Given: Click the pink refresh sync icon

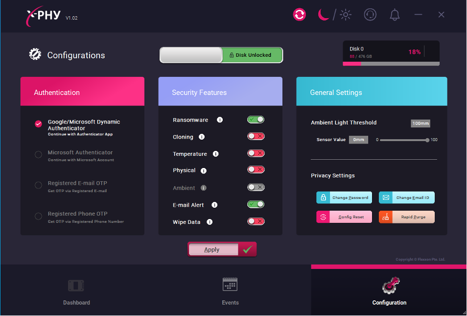Looking at the screenshot, I should 300,15.
